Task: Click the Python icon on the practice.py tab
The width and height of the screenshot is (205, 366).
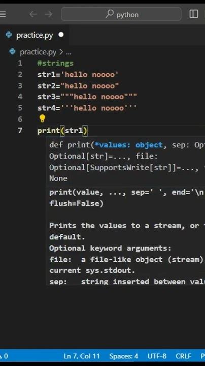Action: coord(9,35)
